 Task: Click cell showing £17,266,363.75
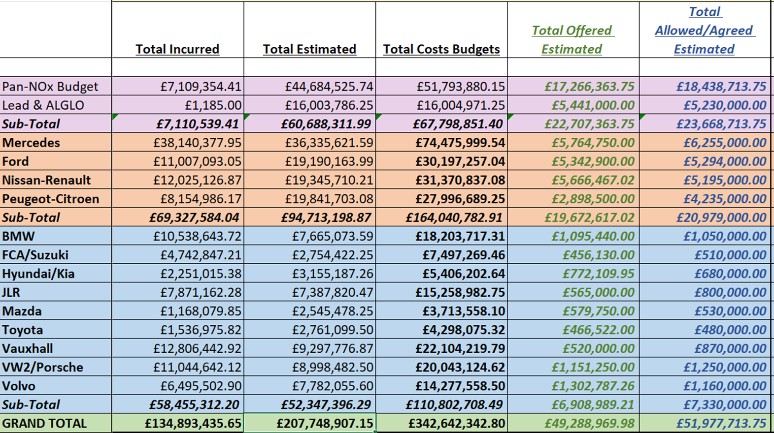tap(574, 87)
